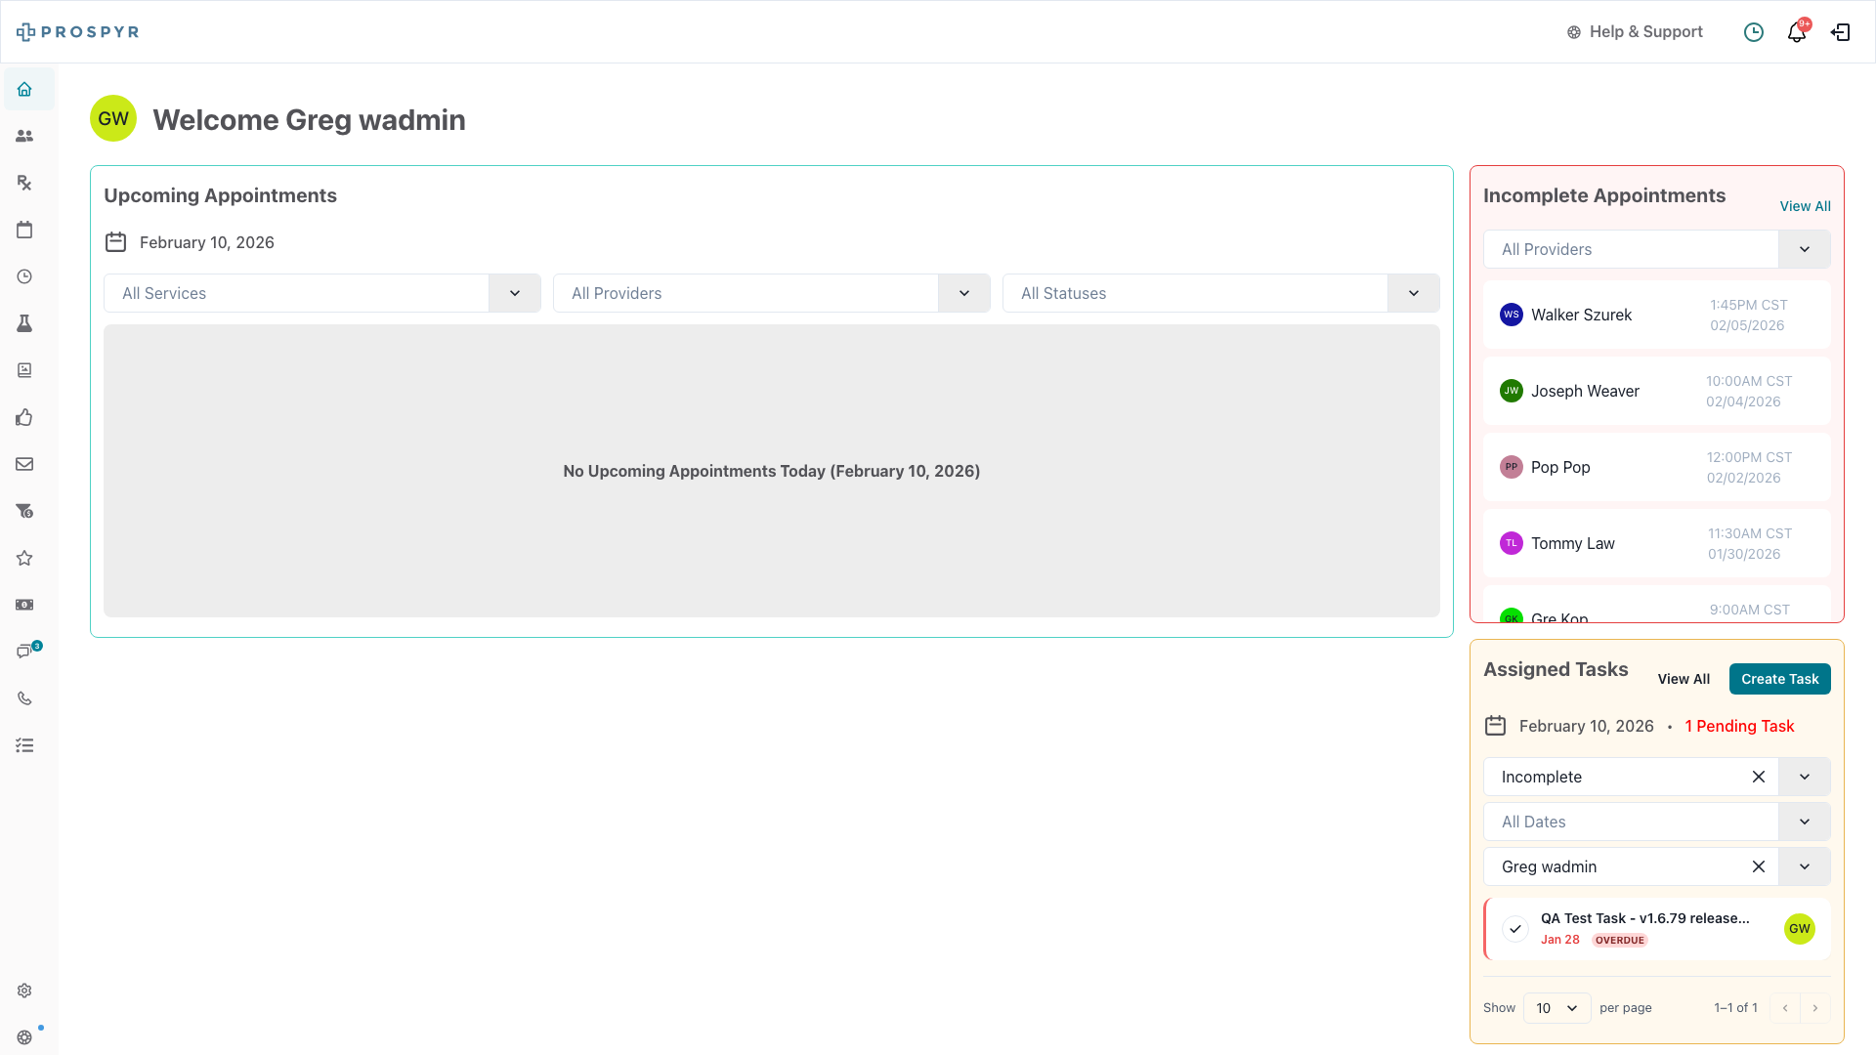This screenshot has width=1876, height=1055.
Task: Expand the All Dates filter dropdown
Action: [1805, 822]
